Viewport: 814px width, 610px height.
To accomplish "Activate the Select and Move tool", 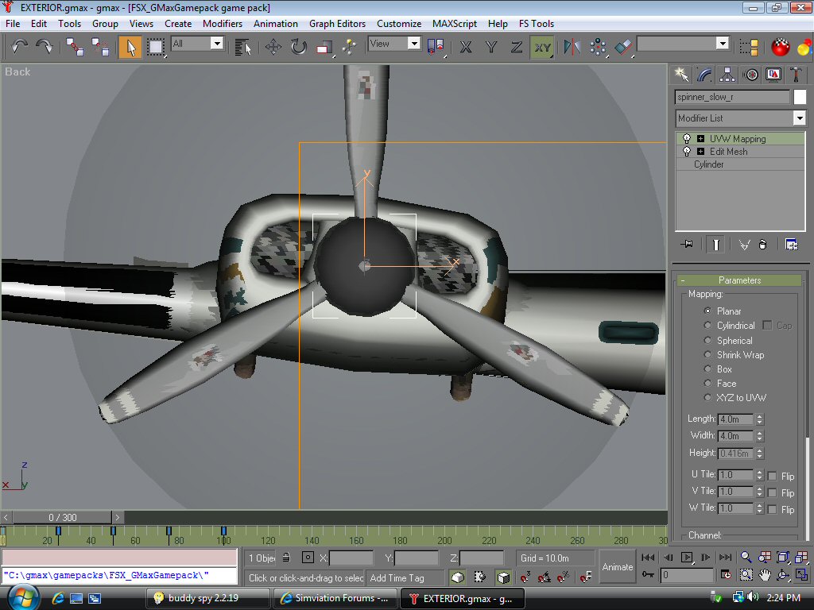I will coord(273,47).
